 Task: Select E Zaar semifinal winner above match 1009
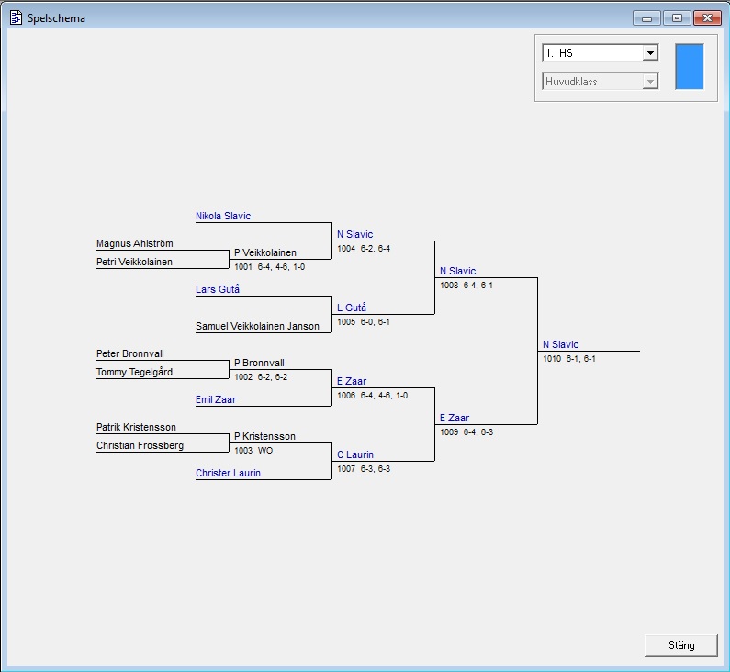pos(454,419)
